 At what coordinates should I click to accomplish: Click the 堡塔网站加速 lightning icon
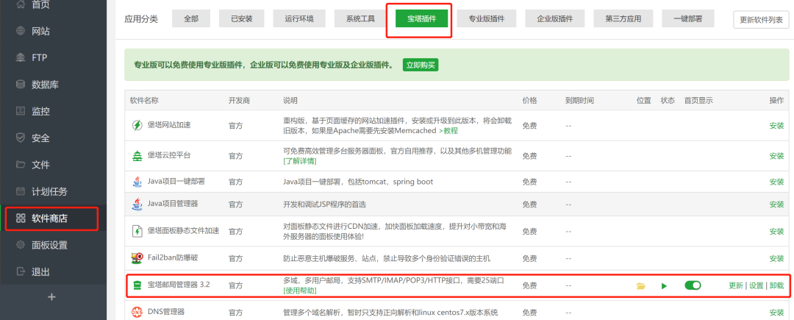[137, 125]
